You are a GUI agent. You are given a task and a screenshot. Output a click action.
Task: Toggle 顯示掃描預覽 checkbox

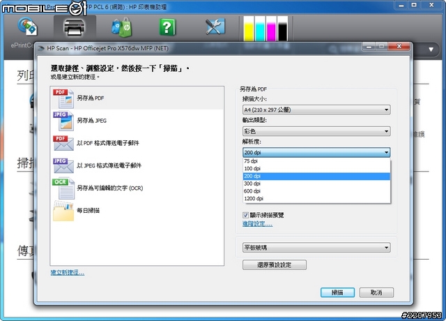pyautogui.click(x=245, y=215)
